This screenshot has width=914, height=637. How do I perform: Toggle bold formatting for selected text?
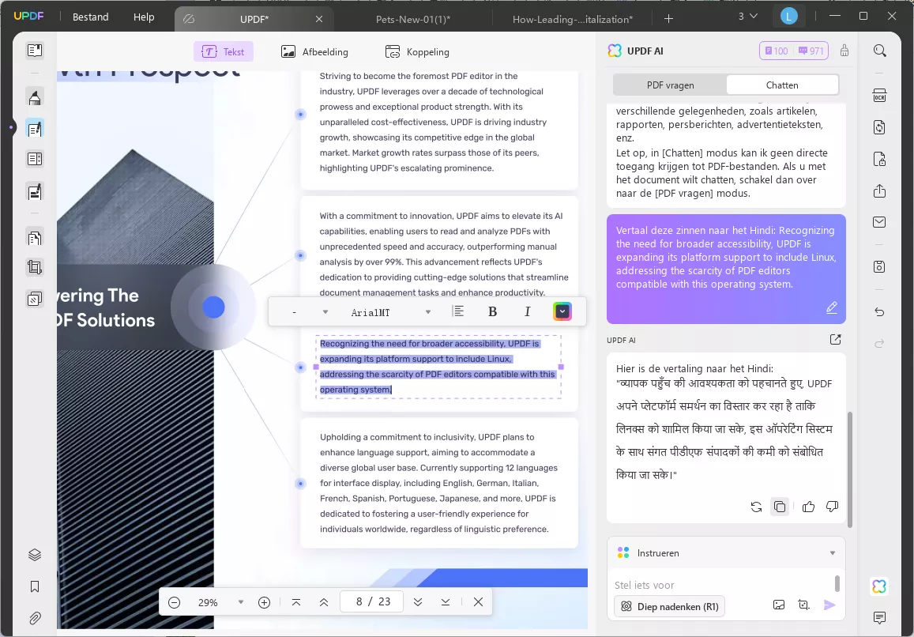coord(493,312)
